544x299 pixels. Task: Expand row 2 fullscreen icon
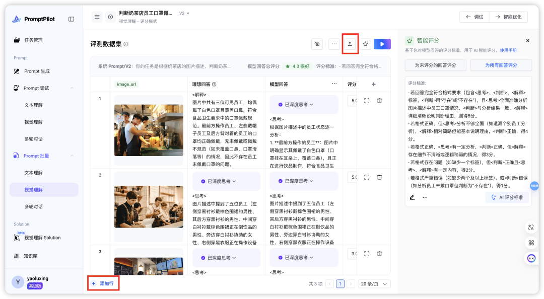367,177
